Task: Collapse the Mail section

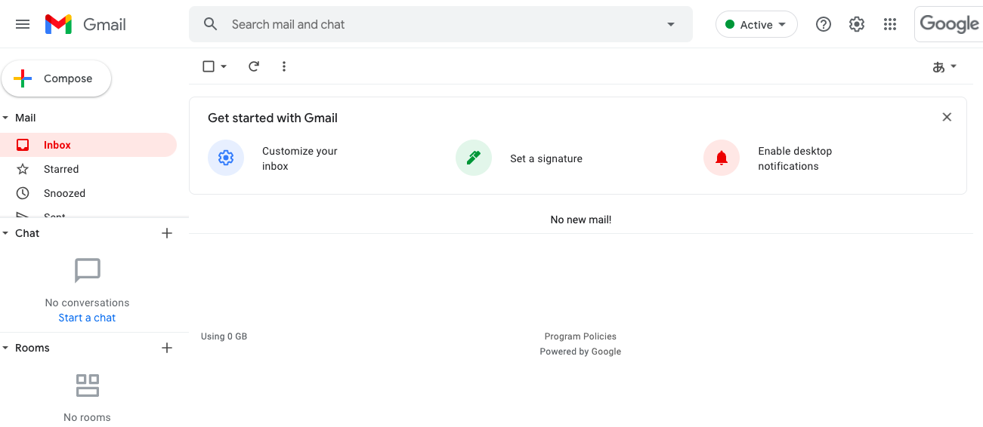Action: [x=6, y=118]
